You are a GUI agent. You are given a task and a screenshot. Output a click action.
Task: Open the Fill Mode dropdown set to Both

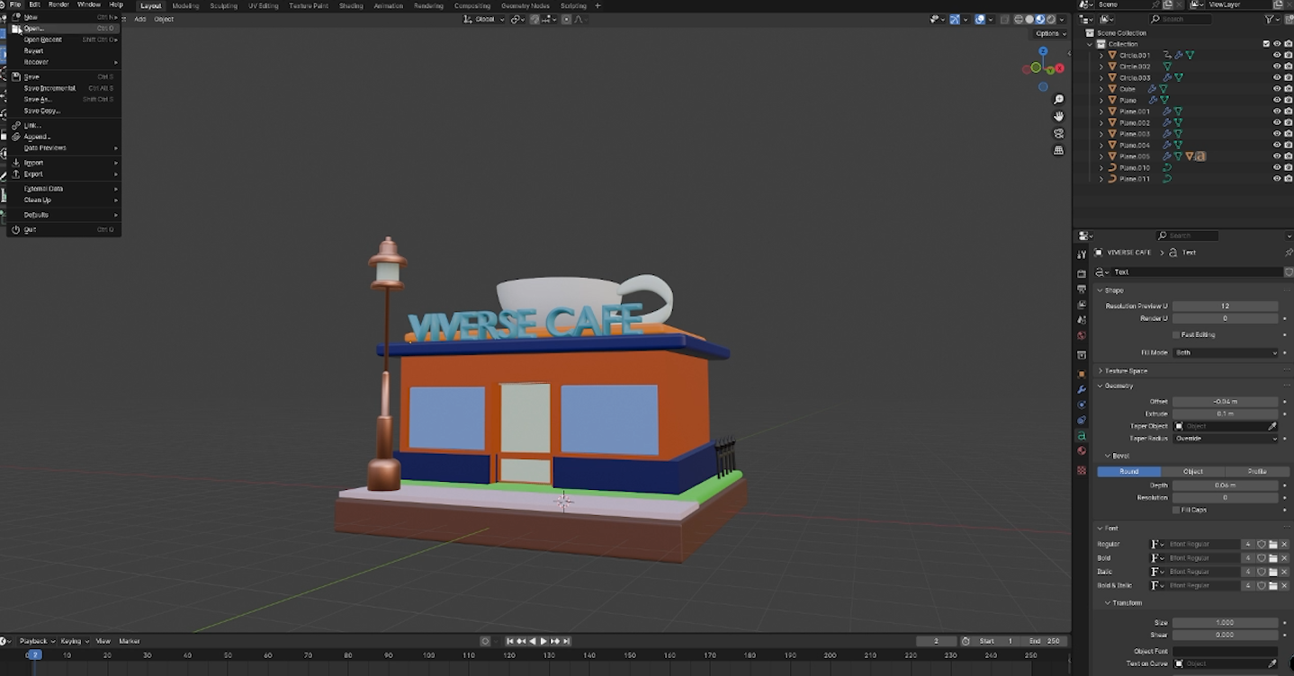(1226, 352)
